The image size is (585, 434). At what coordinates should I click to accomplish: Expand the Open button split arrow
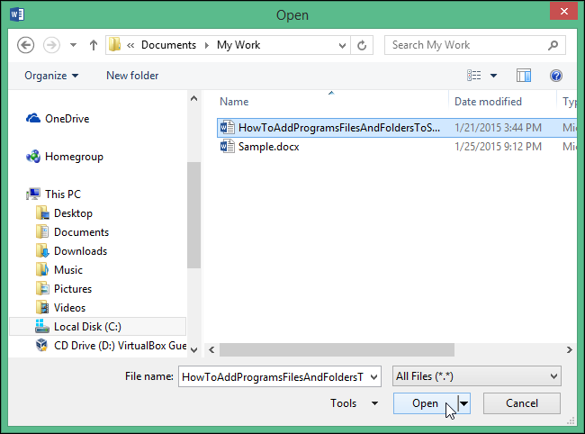(464, 403)
